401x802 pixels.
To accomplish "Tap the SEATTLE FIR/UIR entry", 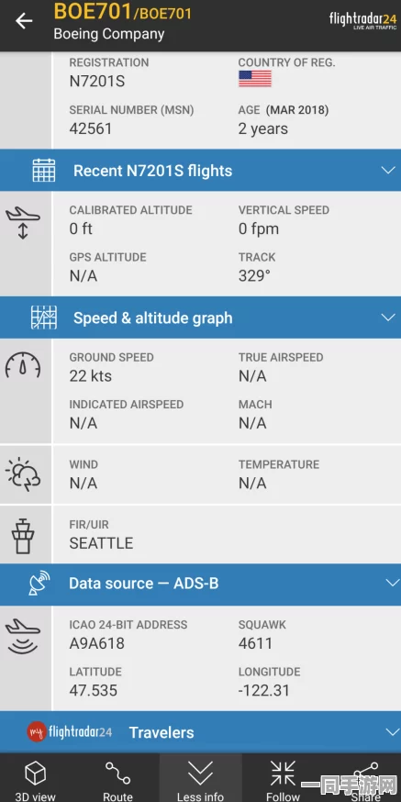I will [101, 542].
